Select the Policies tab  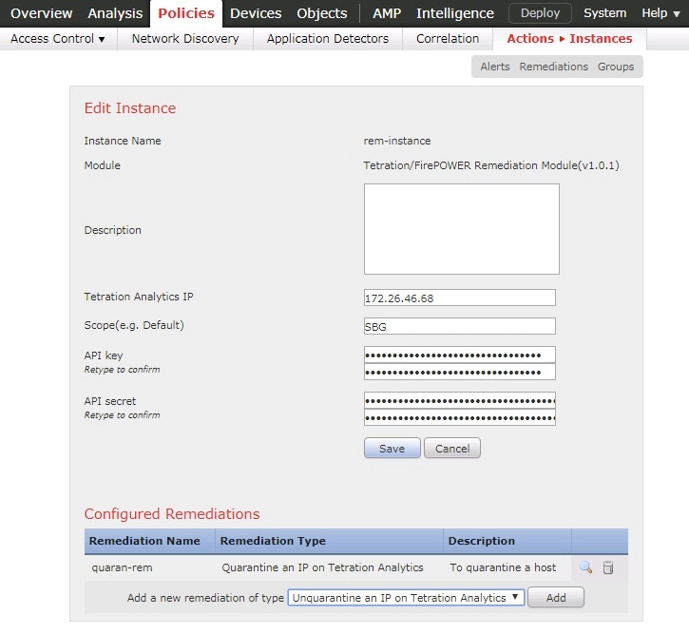(x=186, y=13)
